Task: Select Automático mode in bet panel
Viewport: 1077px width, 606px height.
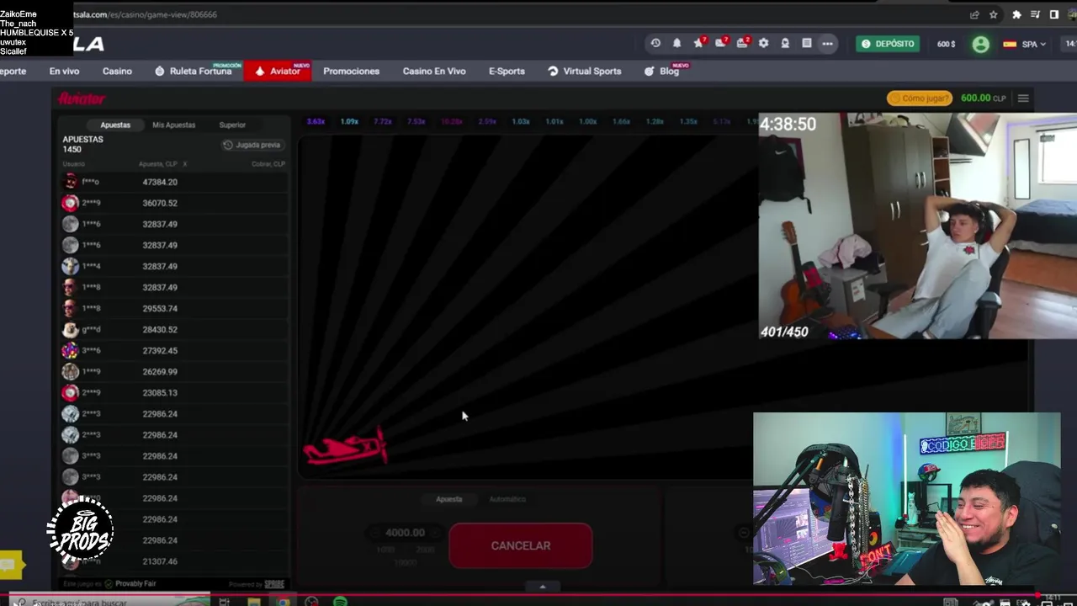Action: point(507,499)
